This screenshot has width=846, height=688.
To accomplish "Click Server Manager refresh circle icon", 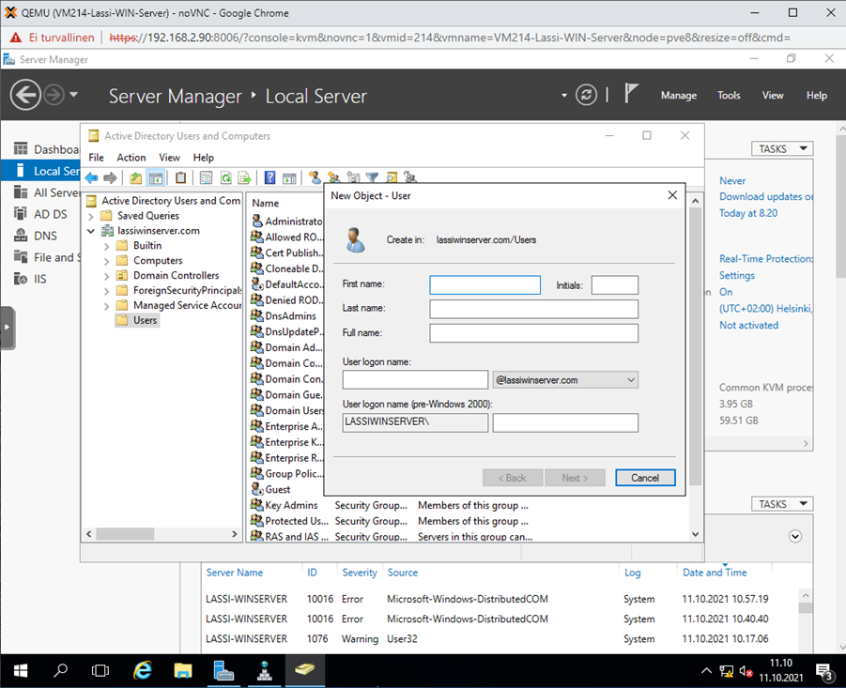I will click(586, 96).
